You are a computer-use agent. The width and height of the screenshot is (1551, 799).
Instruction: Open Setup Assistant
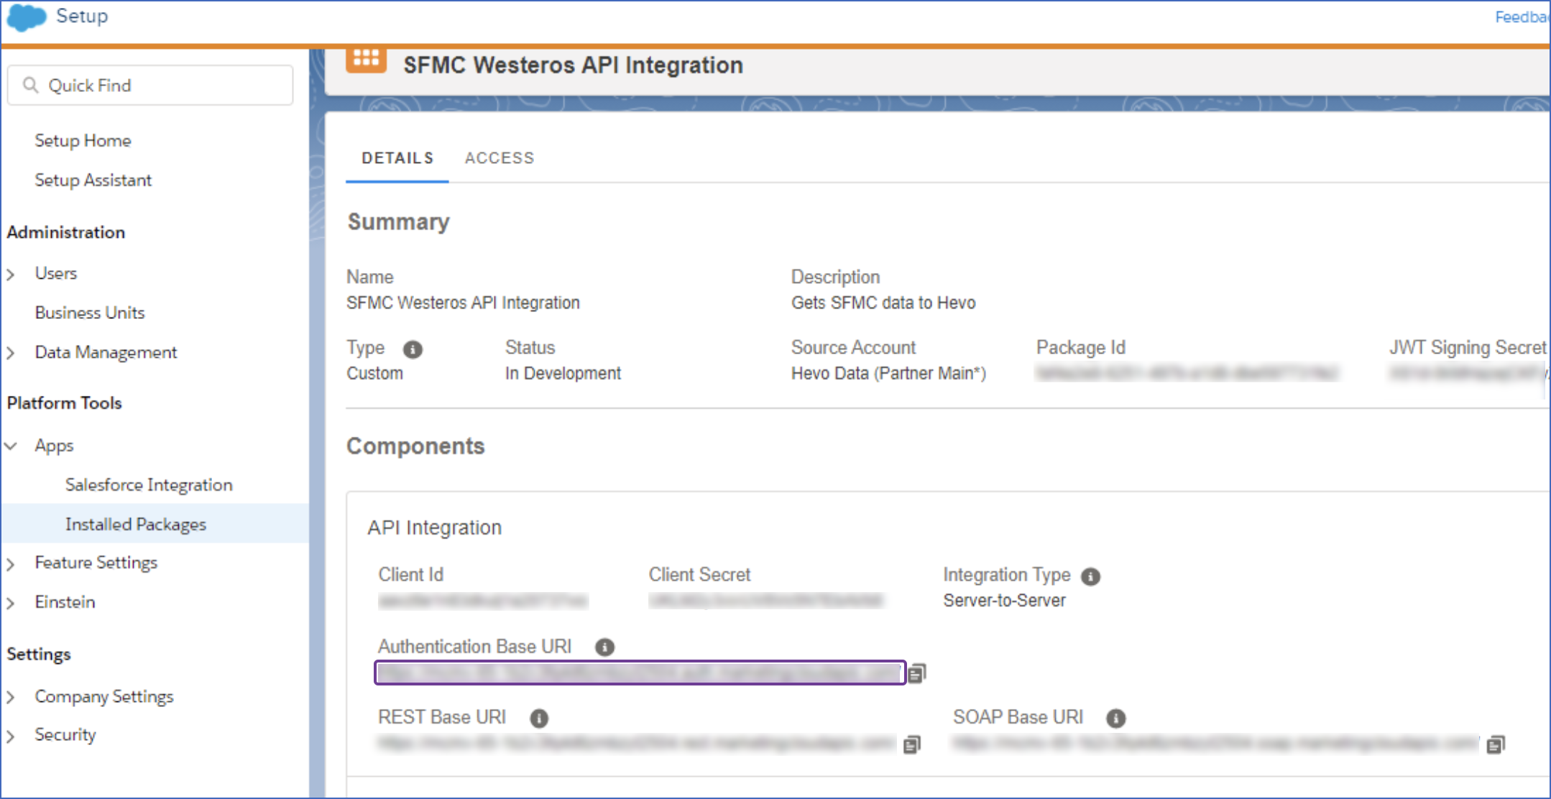93,180
